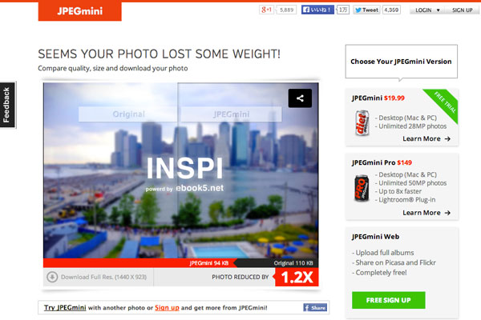This screenshot has height=320, width=481.
Task: Click the diet soda can JPEGmini icon
Action: tap(362, 123)
